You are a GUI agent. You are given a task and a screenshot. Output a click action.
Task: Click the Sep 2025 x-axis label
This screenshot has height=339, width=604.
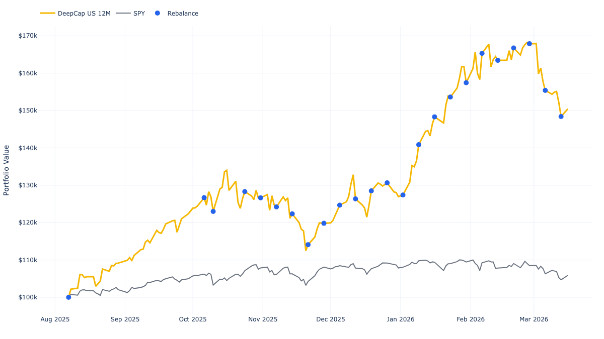[125, 319]
